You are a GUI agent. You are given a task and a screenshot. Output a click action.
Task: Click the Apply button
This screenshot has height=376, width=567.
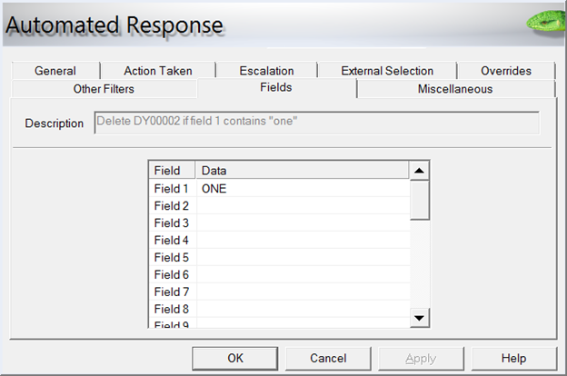tap(421, 358)
